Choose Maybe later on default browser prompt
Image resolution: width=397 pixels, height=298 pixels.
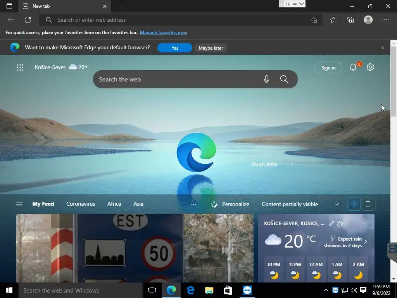click(211, 48)
